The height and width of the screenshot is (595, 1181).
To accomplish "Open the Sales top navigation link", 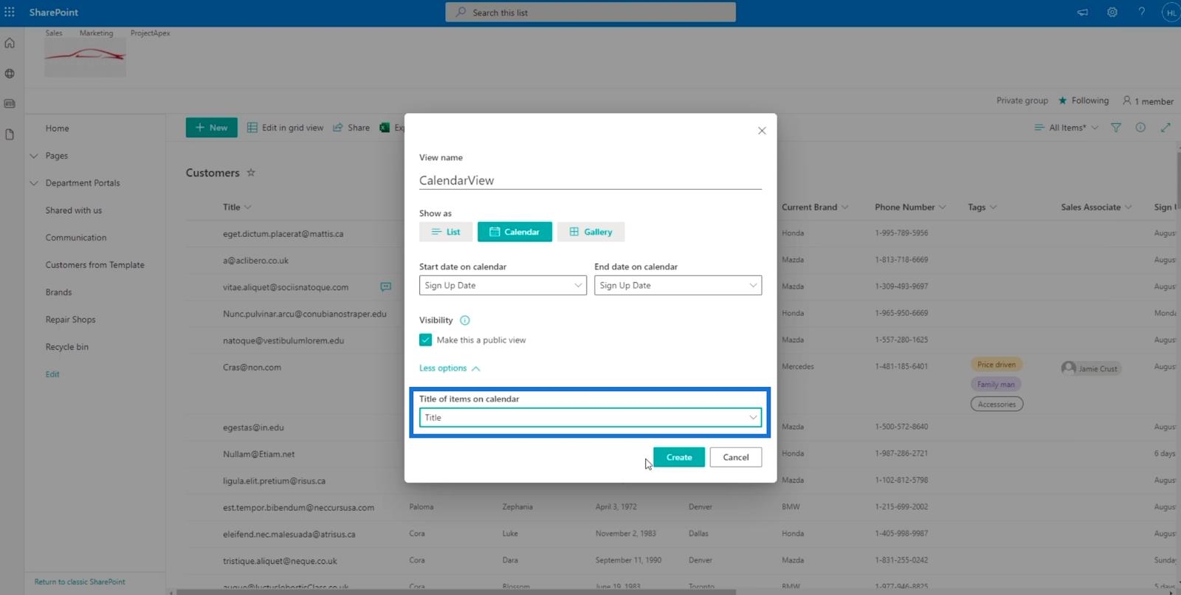I will [54, 33].
